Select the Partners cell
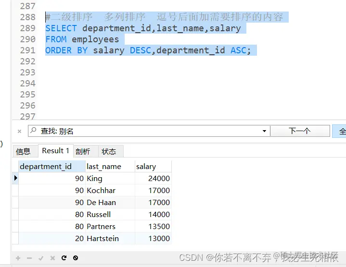 pyautogui.click(x=110, y=226)
